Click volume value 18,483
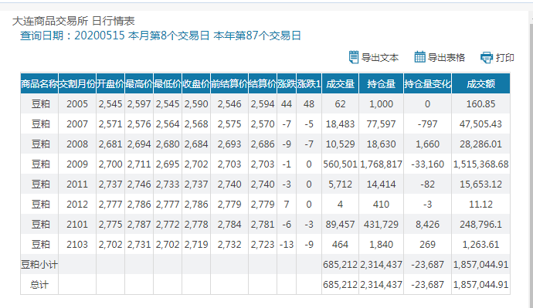Viewport: 533px width, 308px height. click(340, 124)
